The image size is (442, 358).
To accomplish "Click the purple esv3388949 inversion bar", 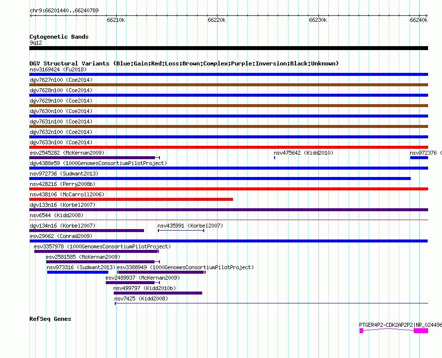I will pyautogui.click(x=161, y=272).
